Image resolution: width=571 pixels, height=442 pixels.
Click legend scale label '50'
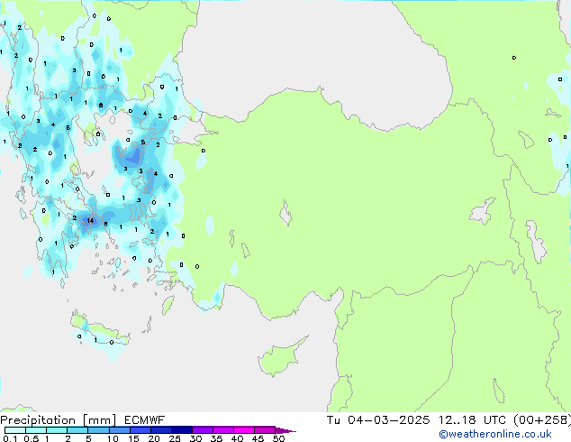pyautogui.click(x=278, y=438)
